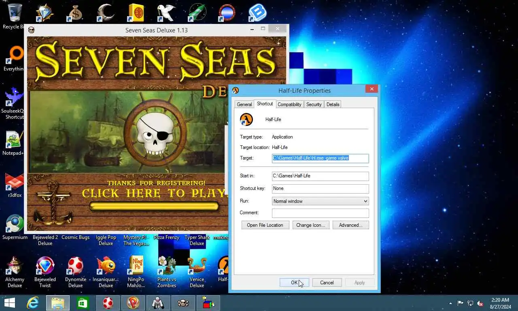The image size is (518, 311).
Task: Click the Target path field
Action: coord(321,158)
